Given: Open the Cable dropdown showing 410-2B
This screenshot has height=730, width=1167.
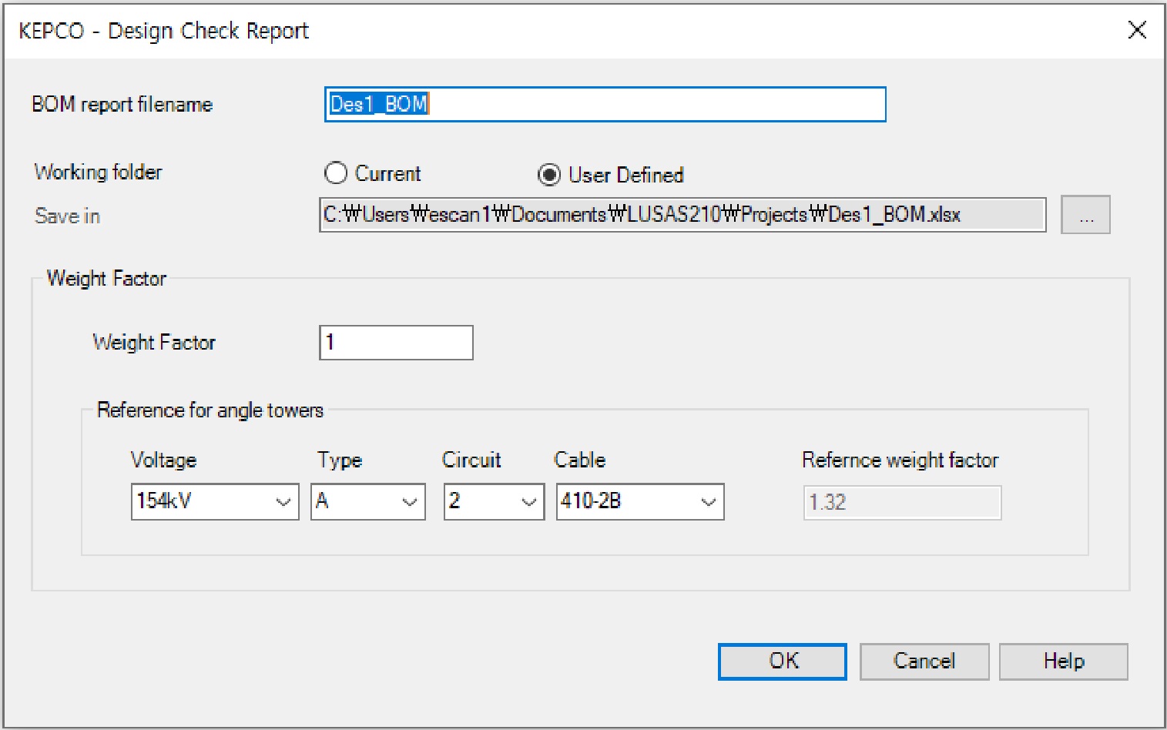Looking at the screenshot, I should tap(639, 502).
